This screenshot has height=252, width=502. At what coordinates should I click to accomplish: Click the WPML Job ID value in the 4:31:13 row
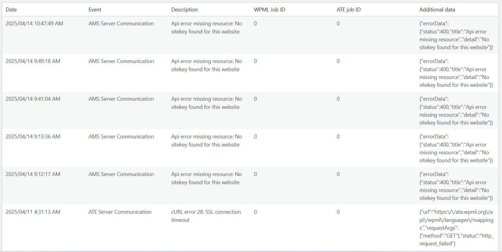(x=255, y=212)
